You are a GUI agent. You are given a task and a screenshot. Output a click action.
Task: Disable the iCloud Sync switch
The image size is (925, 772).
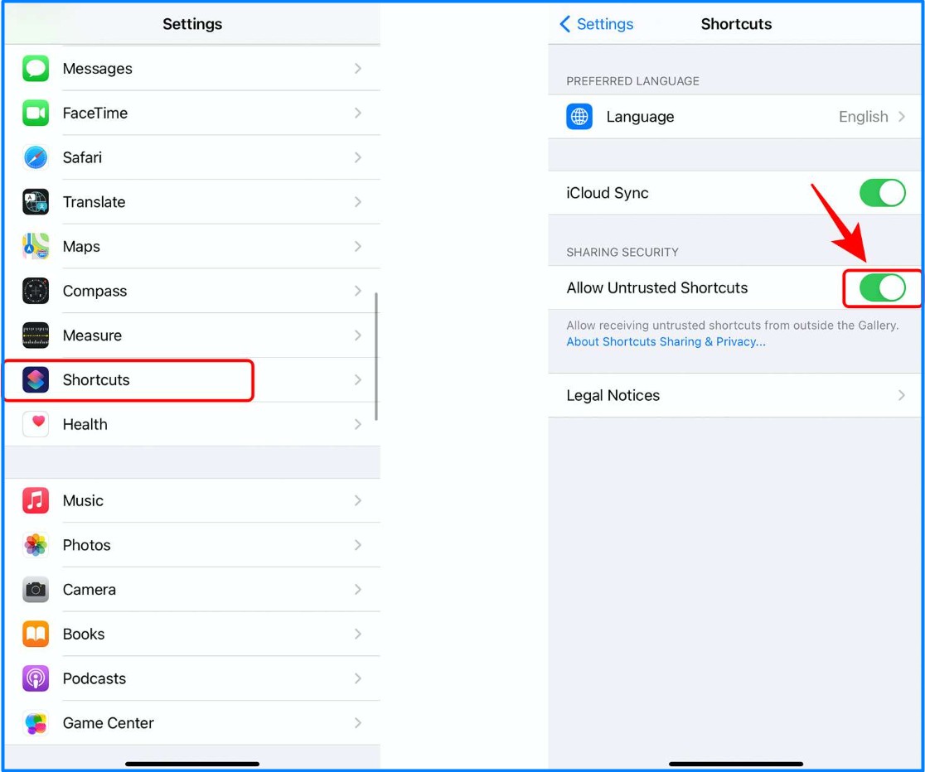coord(882,193)
